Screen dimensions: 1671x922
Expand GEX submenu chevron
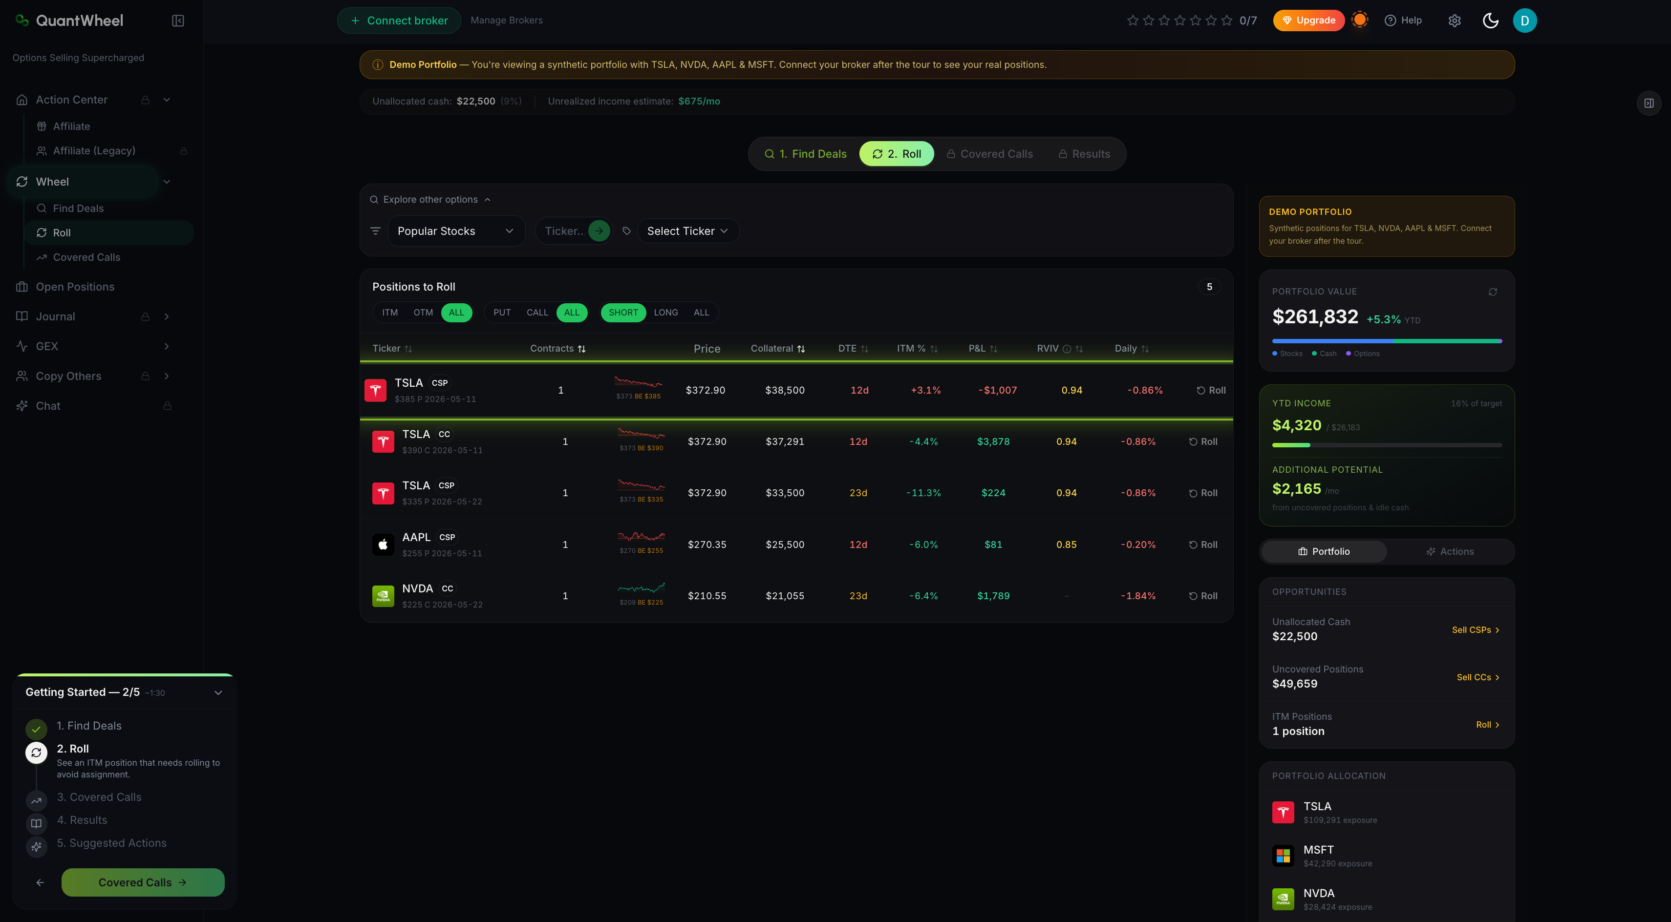[167, 346]
